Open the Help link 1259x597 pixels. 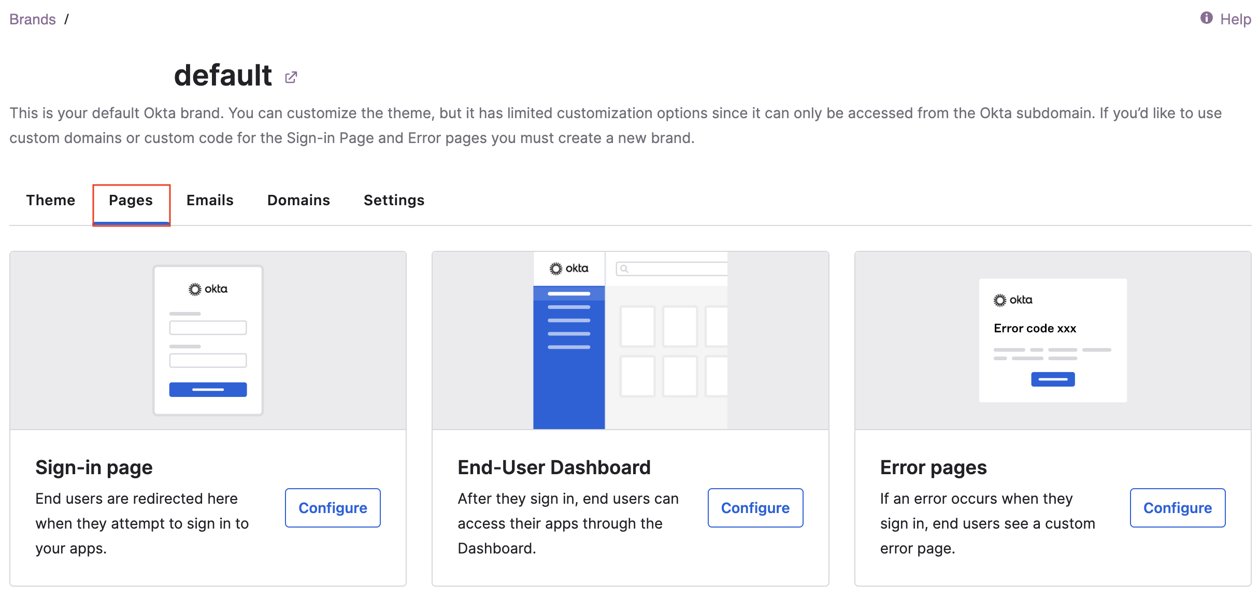point(1235,20)
